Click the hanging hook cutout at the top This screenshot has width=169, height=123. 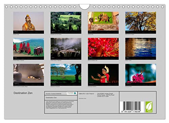84,7
